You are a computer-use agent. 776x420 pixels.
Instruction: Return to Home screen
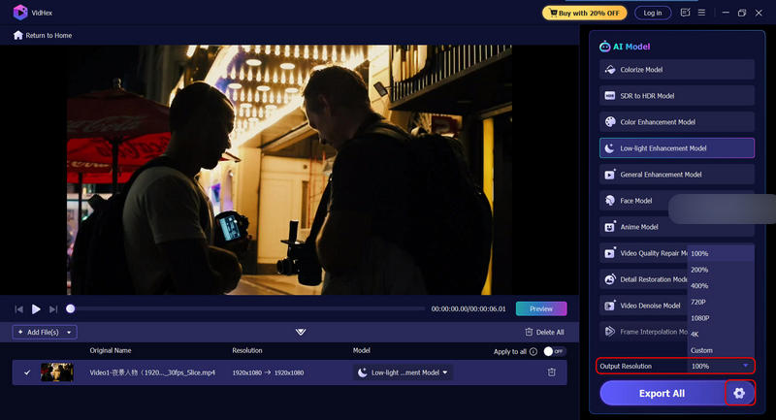tap(43, 35)
